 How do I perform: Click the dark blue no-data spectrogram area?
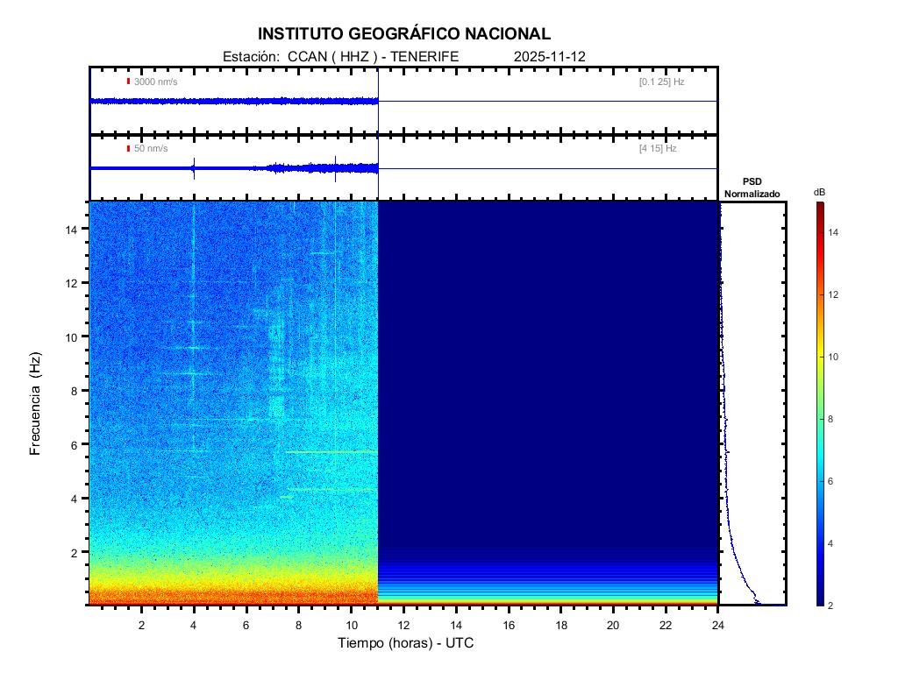pos(548,368)
